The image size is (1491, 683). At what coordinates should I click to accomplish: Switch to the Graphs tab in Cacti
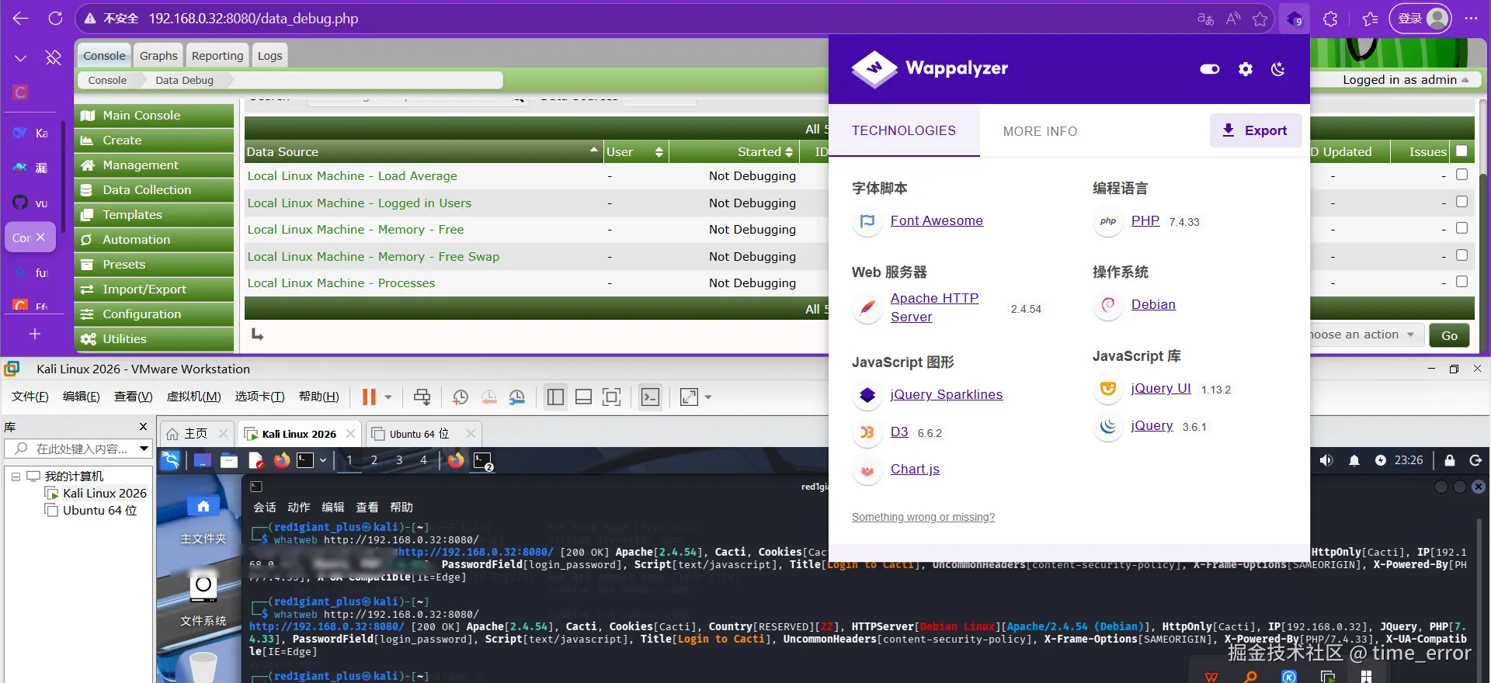coord(158,56)
